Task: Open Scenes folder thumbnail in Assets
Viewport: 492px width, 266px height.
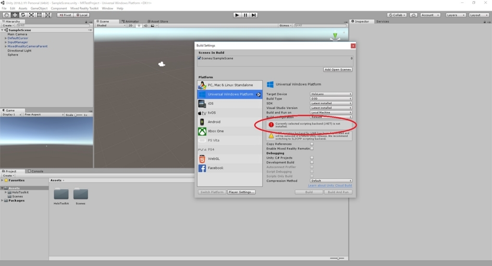Action: point(81,194)
